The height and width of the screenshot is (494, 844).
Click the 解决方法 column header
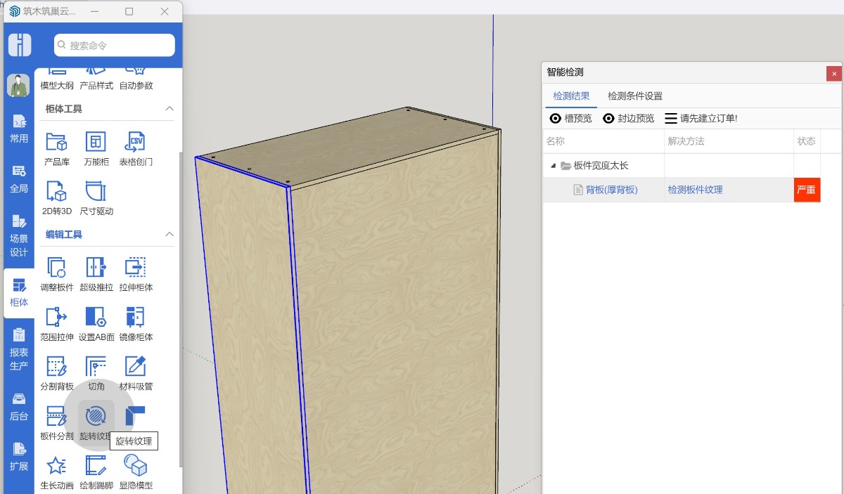(x=729, y=141)
